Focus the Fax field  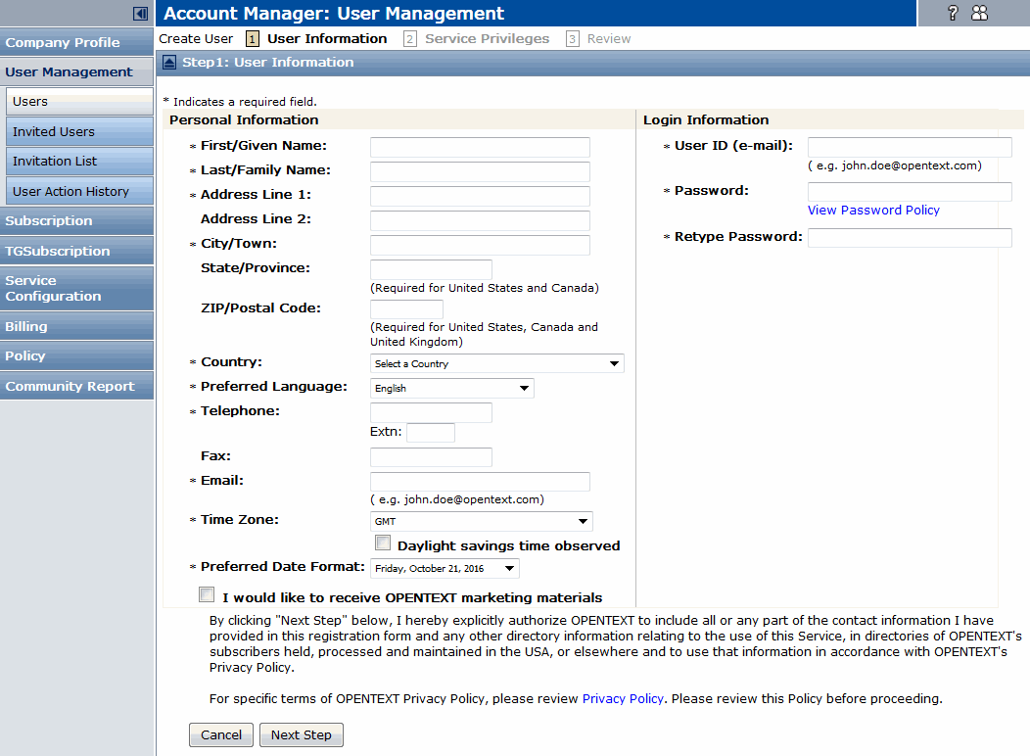[431, 457]
